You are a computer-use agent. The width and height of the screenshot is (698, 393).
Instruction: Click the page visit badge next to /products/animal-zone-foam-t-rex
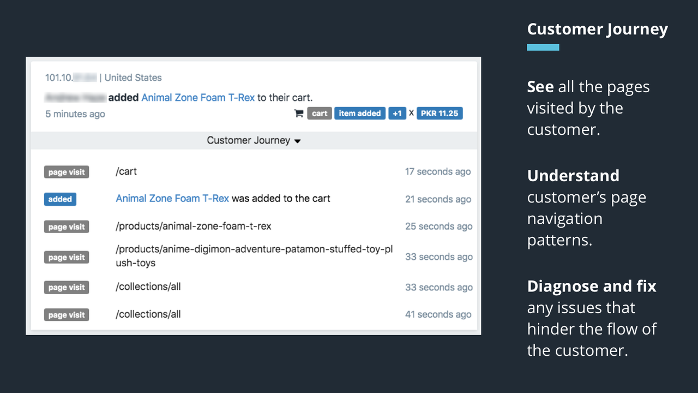click(x=66, y=226)
